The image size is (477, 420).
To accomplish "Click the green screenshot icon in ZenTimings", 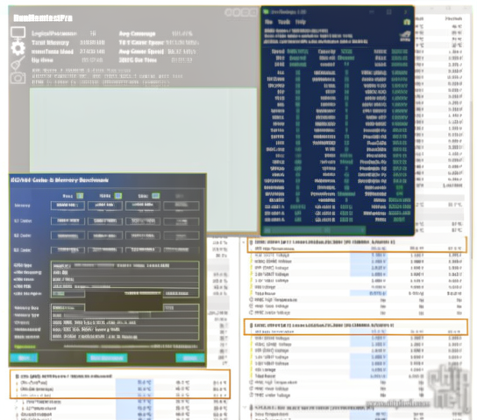I will coord(407,22).
